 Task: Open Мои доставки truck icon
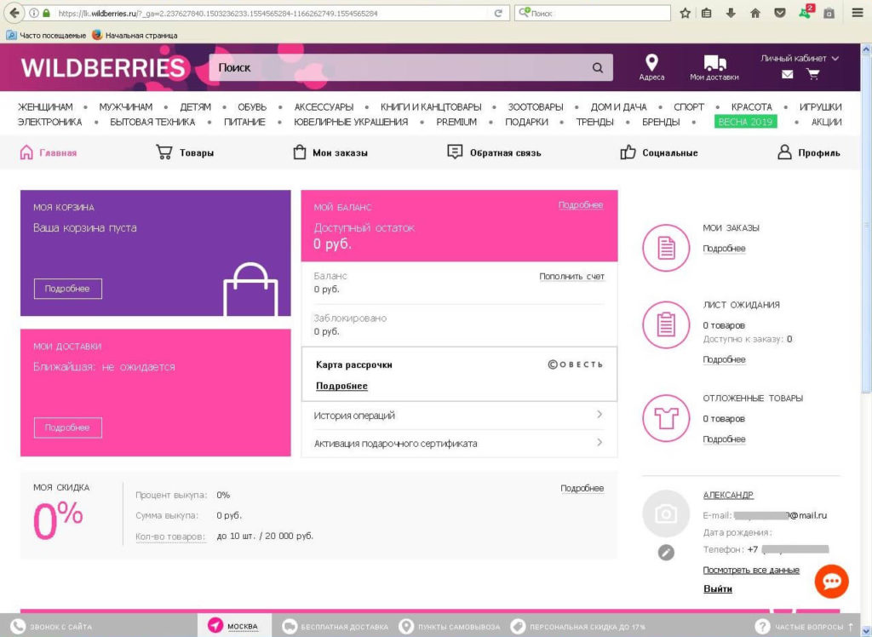714,63
